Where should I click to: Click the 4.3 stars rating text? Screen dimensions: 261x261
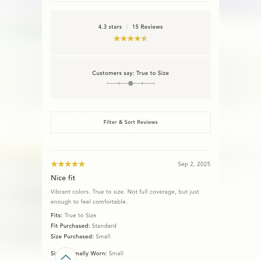coord(110,27)
